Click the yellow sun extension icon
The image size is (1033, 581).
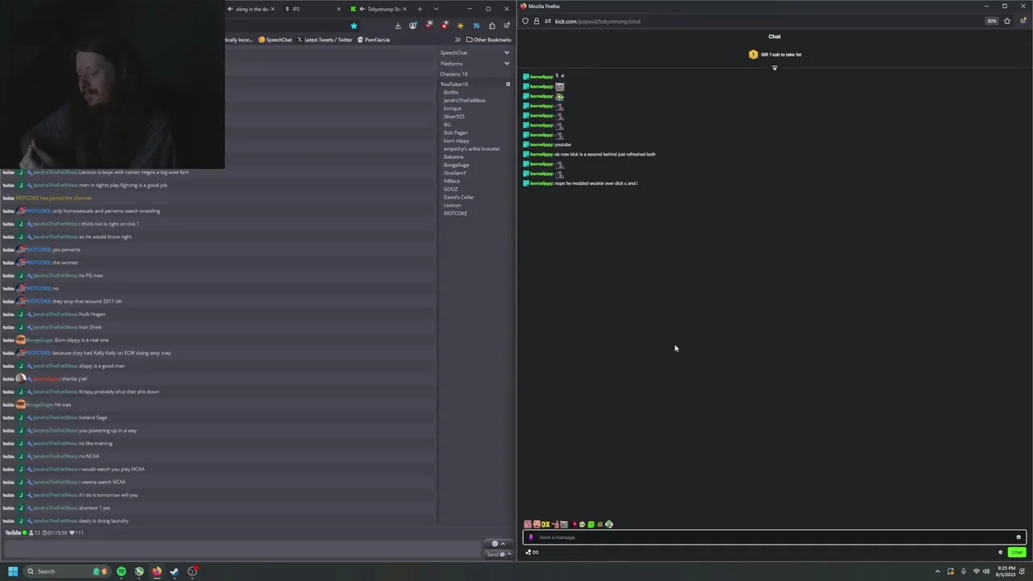coord(460,26)
